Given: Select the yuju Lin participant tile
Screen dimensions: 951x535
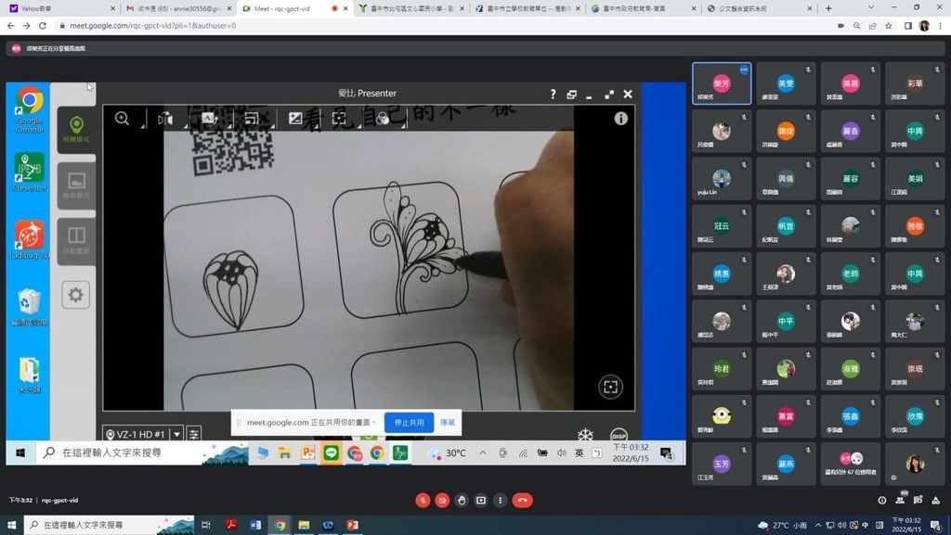Looking at the screenshot, I should [x=722, y=179].
